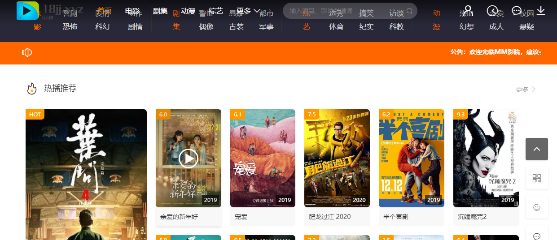Select the 体育 category
The width and height of the screenshot is (557, 240).
337,26
